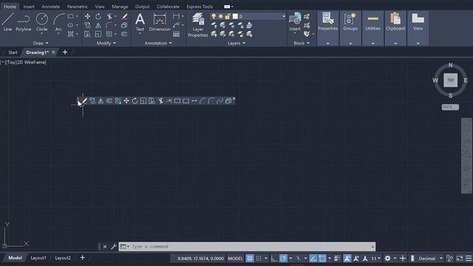Click the Move tool in the ribbon Modify panel
473x266 pixels.
point(87,16)
